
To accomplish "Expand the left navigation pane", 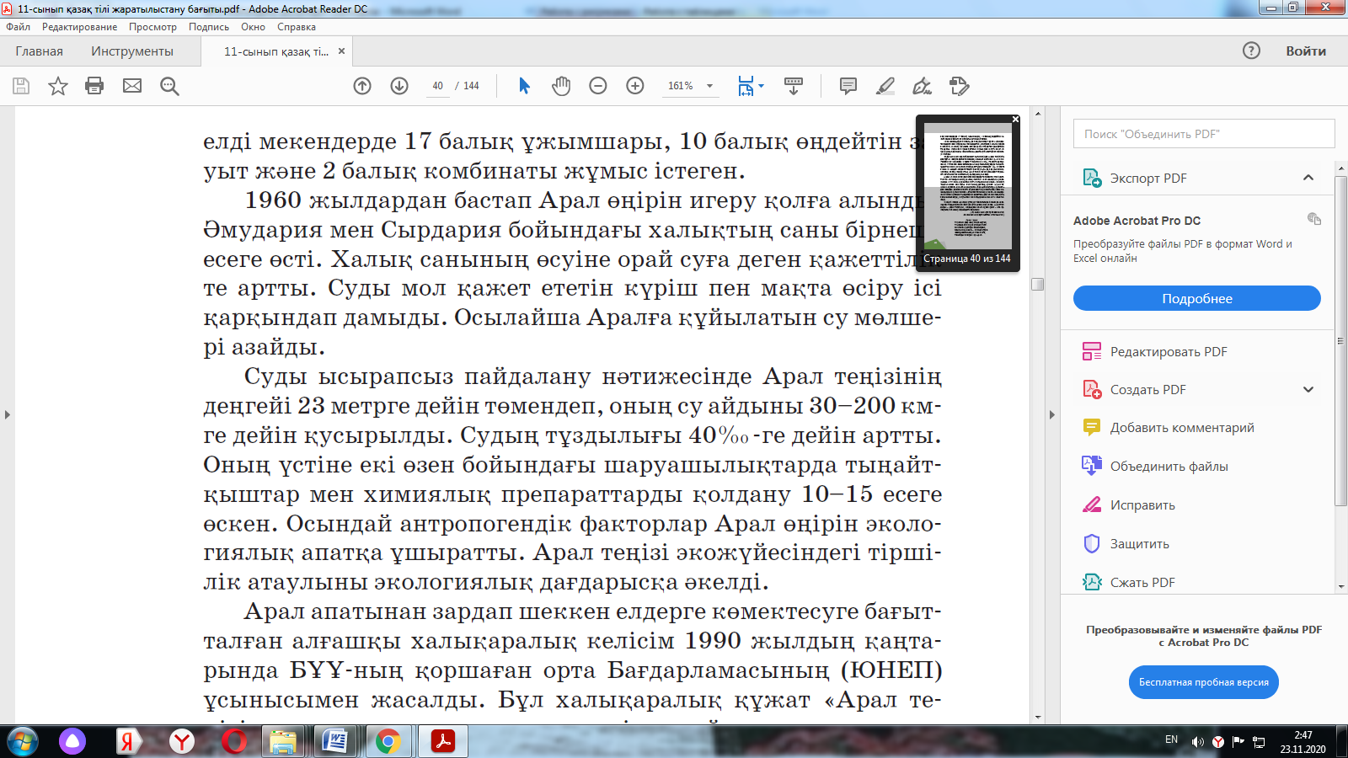I will coord(8,414).
